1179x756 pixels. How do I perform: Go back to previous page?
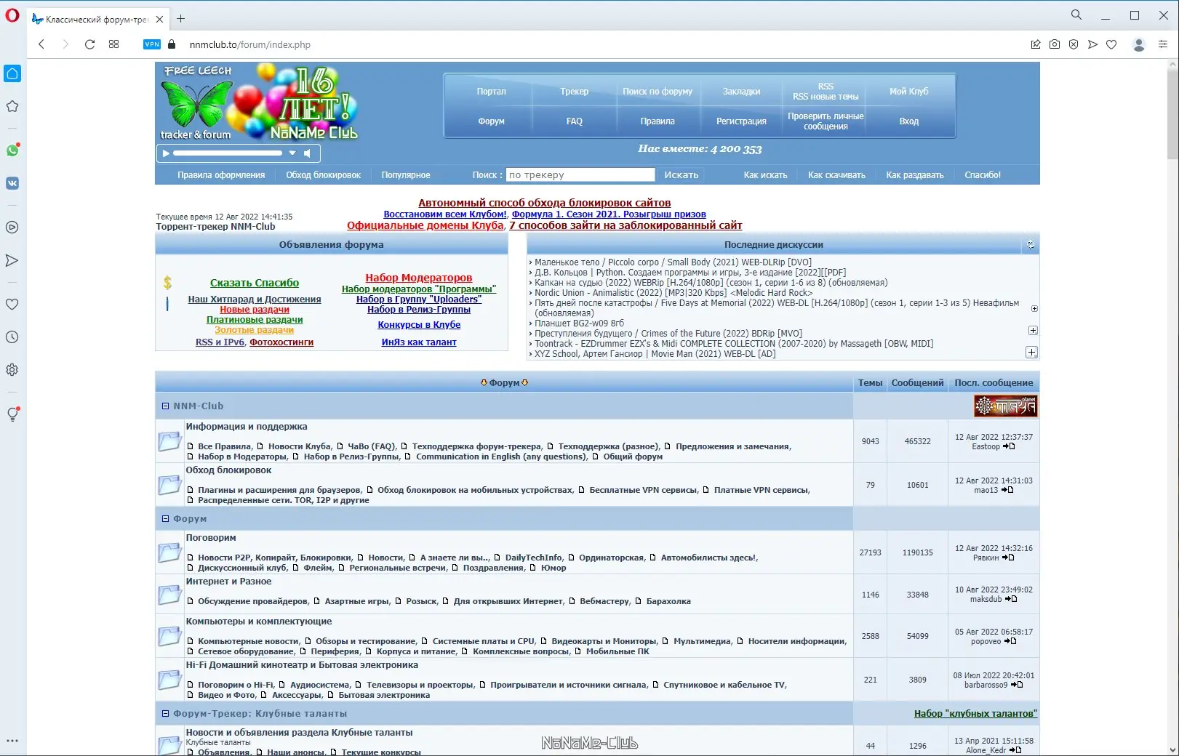[41, 44]
